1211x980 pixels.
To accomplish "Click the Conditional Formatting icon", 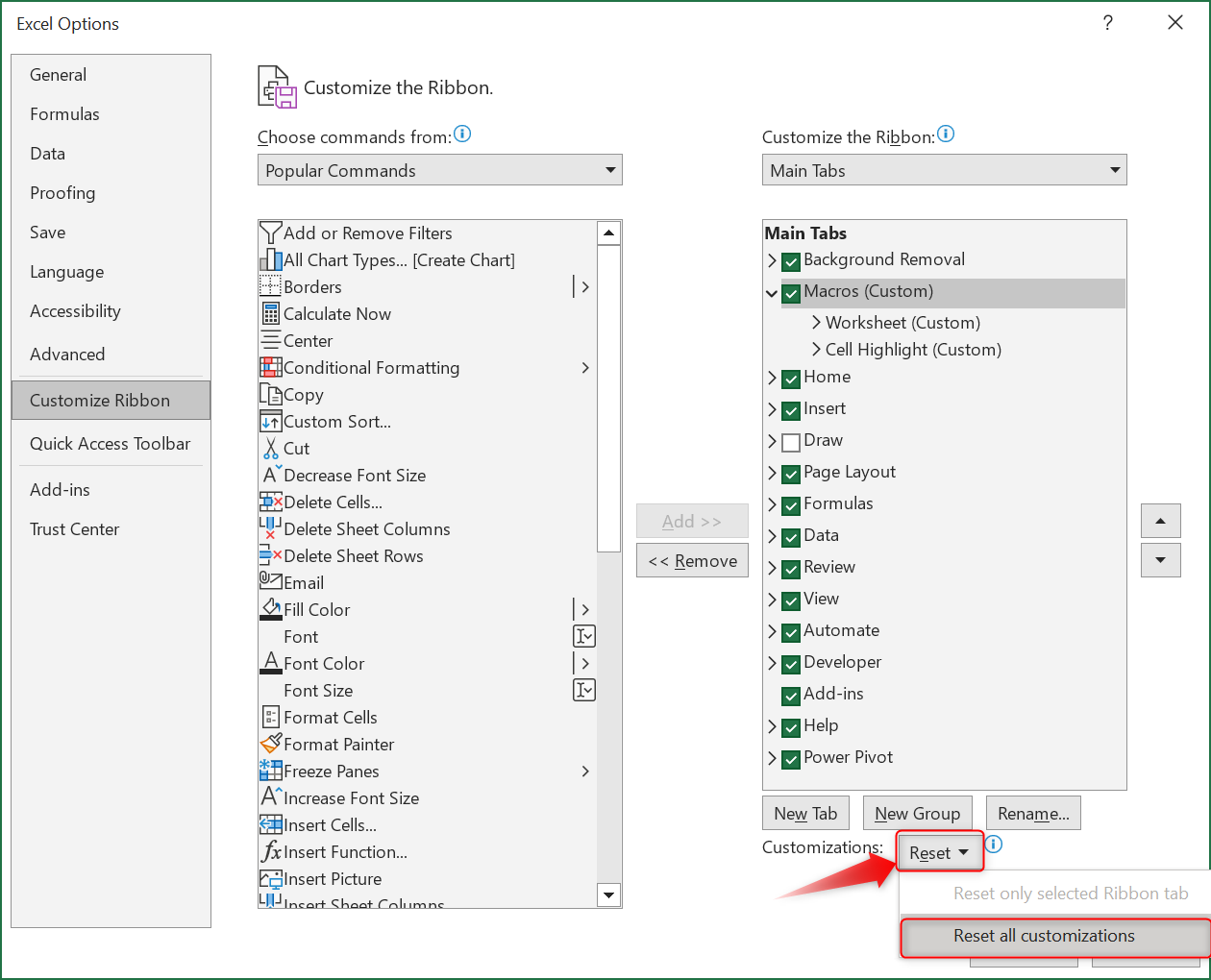I will 270,367.
